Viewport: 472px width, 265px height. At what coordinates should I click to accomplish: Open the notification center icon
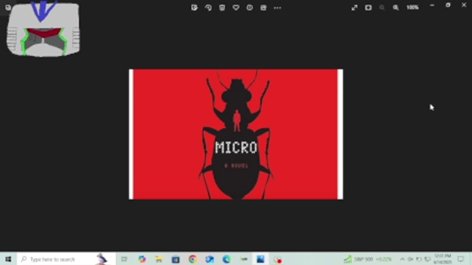[x=461, y=259]
